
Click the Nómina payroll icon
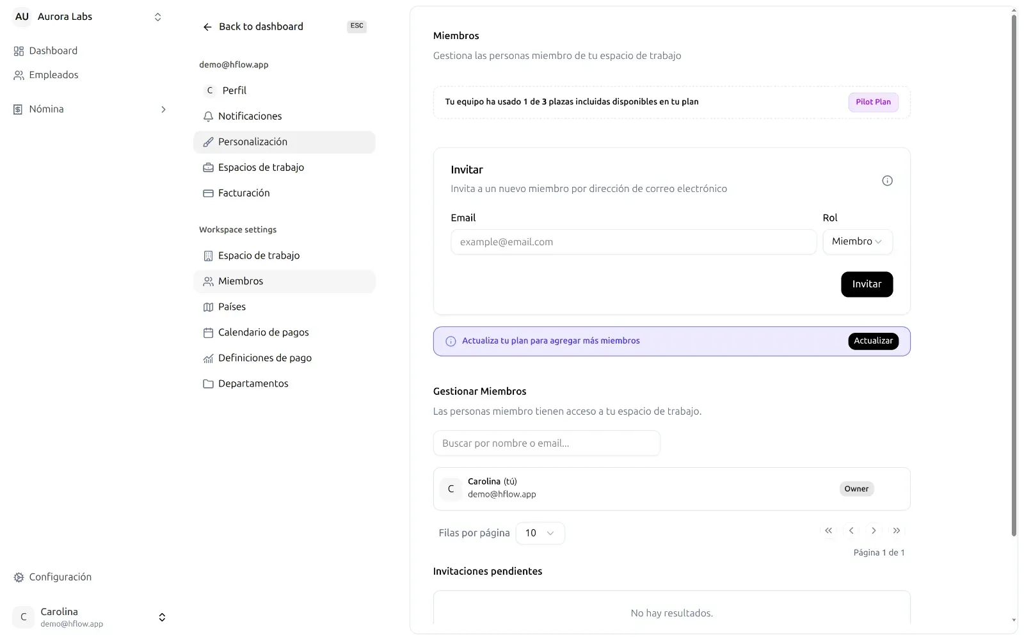(x=19, y=109)
